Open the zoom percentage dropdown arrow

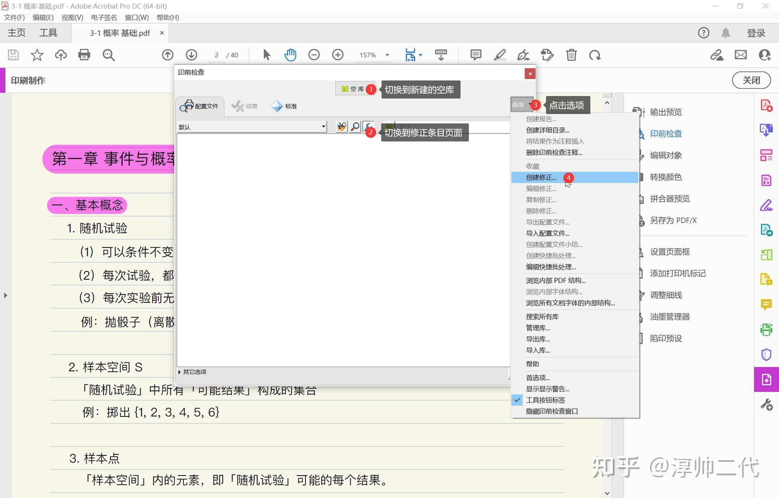[x=387, y=55]
